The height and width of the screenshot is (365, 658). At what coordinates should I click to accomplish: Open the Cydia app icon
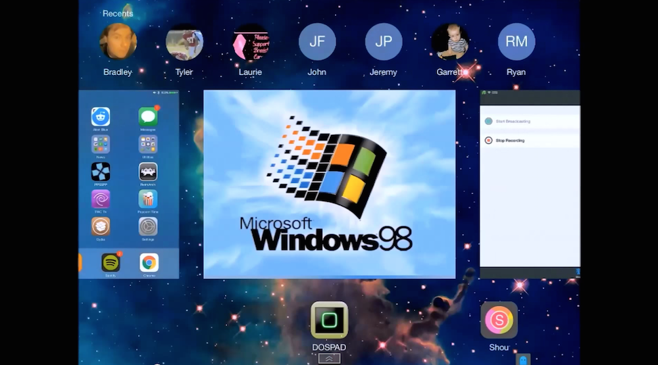coord(101,226)
